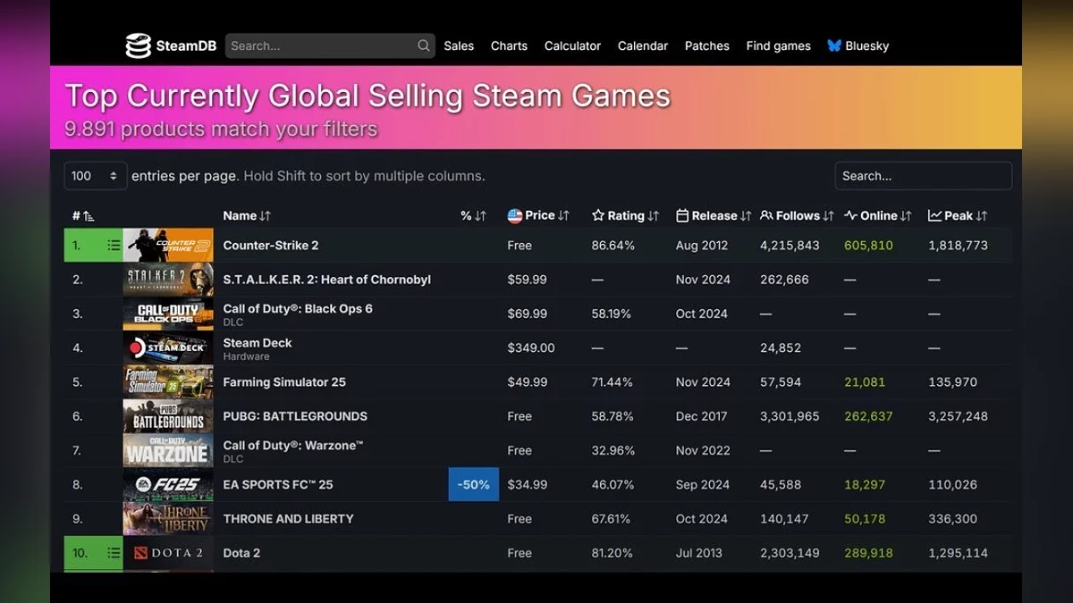Sort by the Release date column header
Viewport: 1073px width, 603px height.
(x=713, y=215)
